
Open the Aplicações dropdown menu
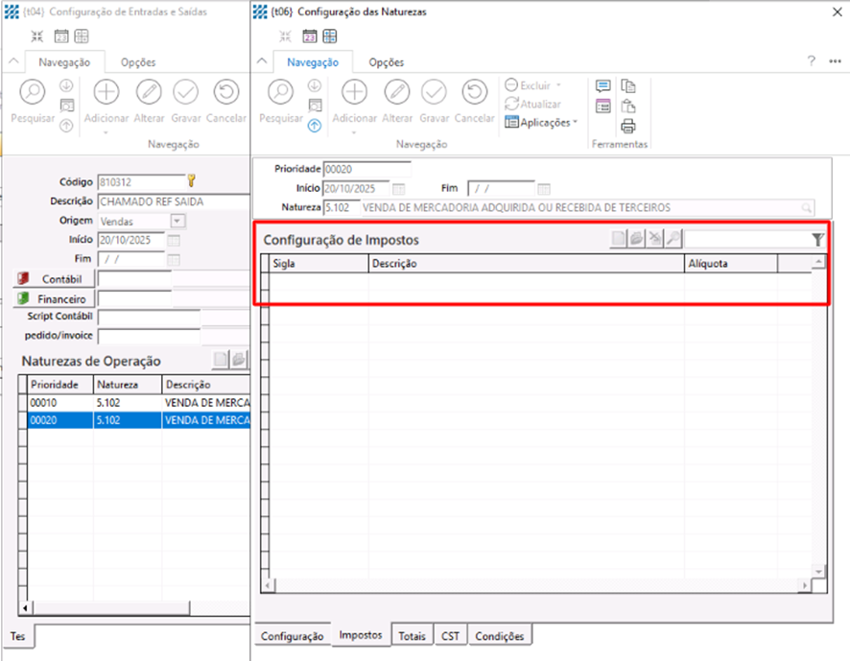(x=542, y=123)
